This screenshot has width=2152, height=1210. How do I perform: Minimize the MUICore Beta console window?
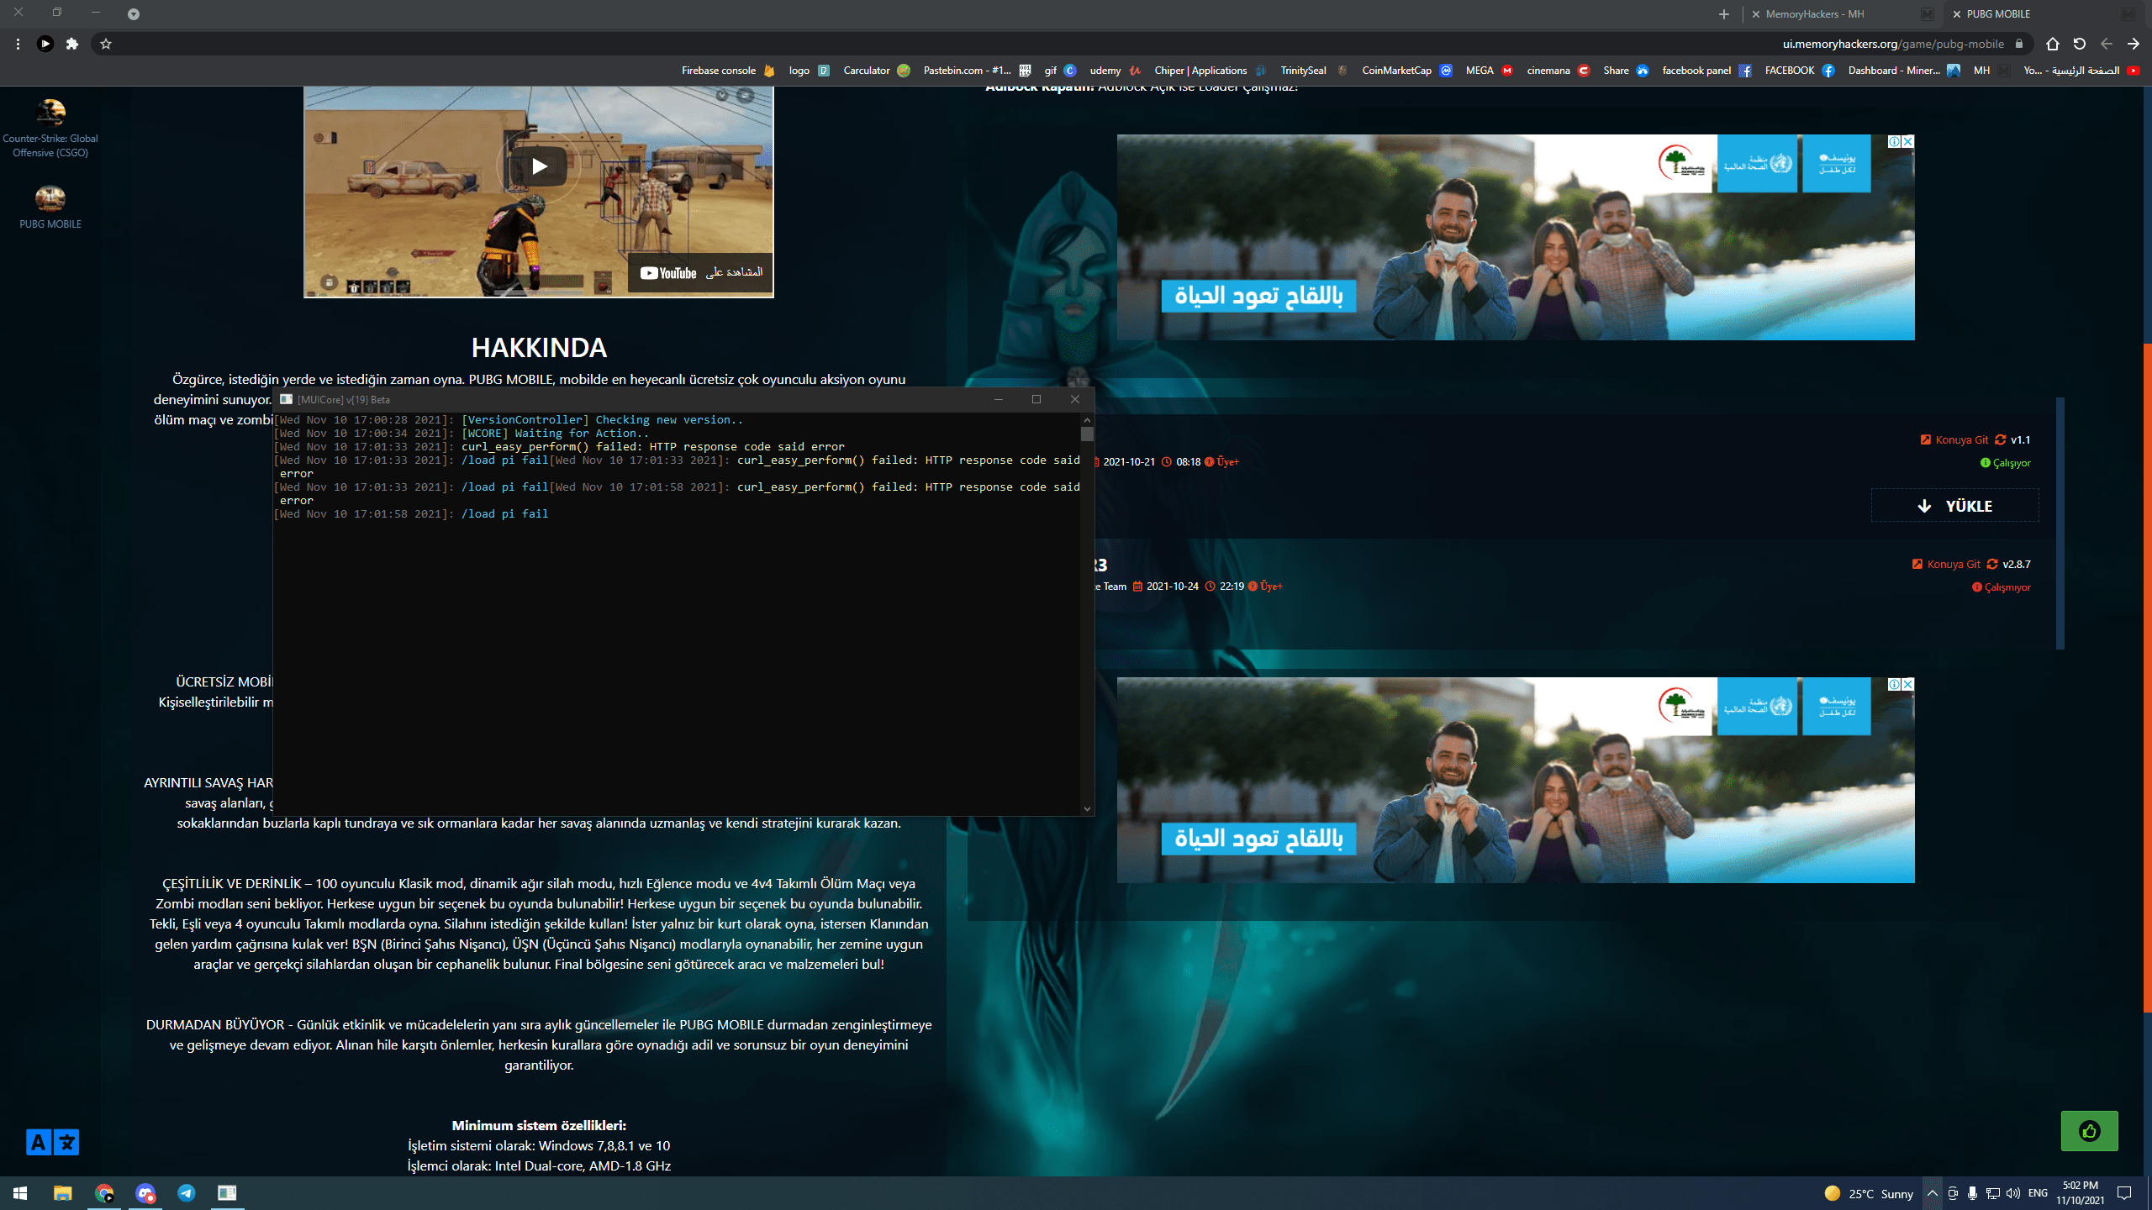(999, 399)
